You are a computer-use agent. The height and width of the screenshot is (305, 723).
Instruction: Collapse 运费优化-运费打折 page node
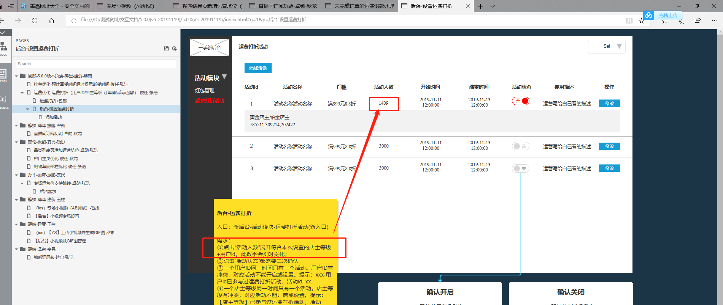(22, 93)
